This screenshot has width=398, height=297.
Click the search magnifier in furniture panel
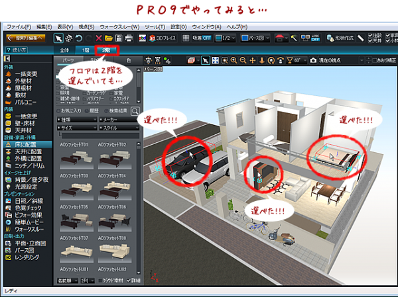135,110
